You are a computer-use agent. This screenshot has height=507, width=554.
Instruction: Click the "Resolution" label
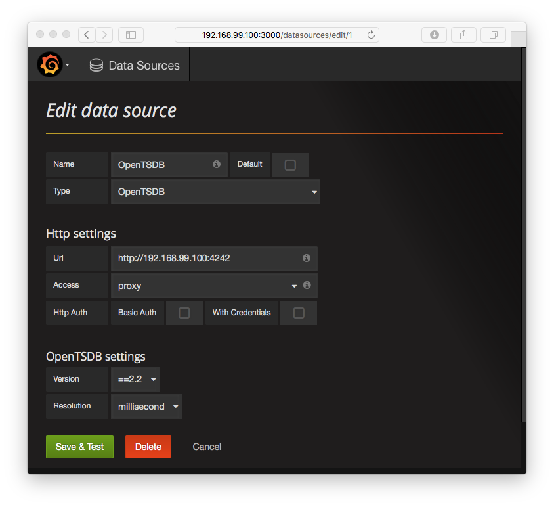[x=72, y=406]
